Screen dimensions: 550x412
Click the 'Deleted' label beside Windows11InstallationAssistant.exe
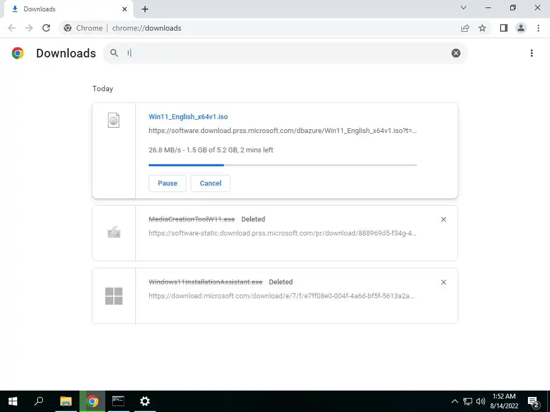(x=280, y=282)
